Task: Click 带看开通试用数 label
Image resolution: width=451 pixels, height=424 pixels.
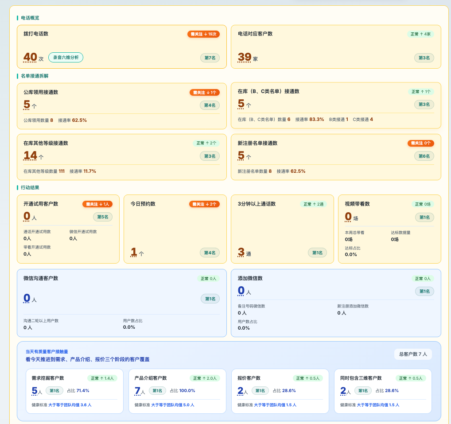Action: coord(37,247)
